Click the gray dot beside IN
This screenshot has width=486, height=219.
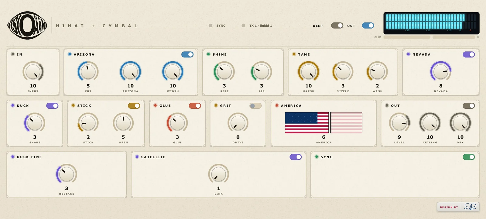coord(13,54)
